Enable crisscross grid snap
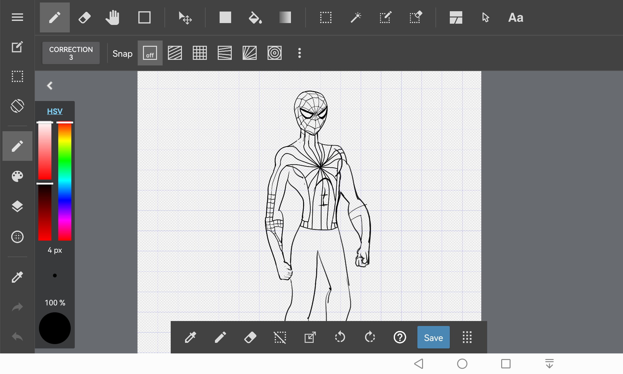623x374 pixels. click(200, 53)
